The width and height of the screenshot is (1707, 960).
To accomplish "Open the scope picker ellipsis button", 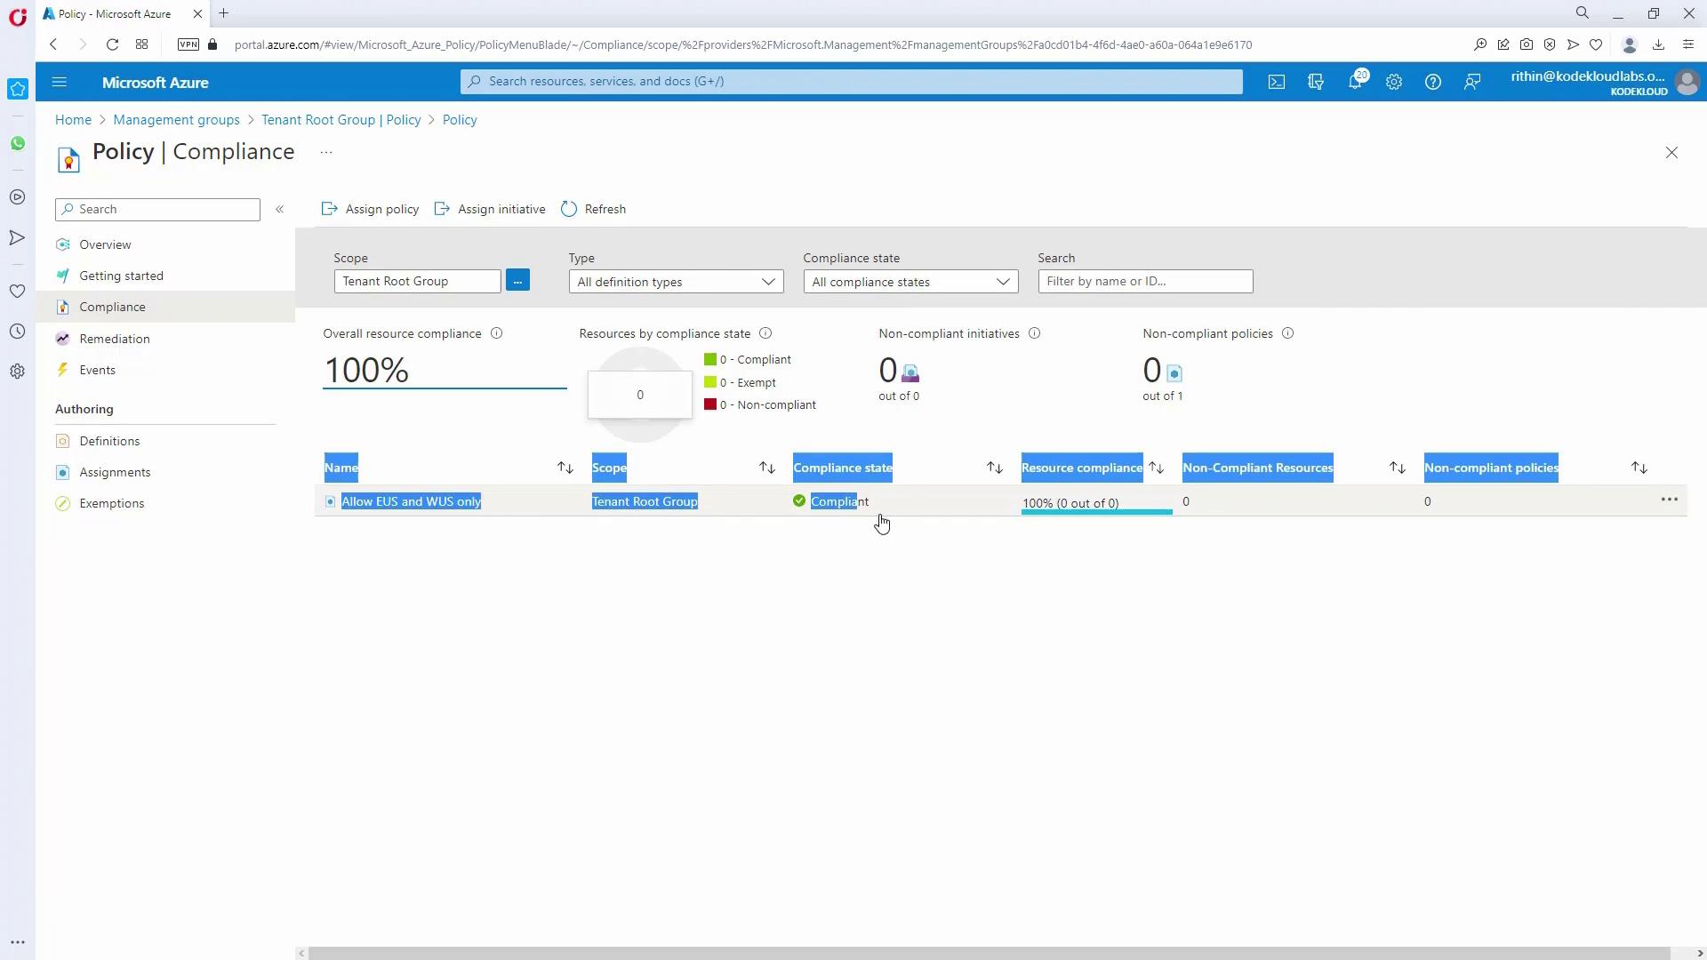I will tap(517, 281).
